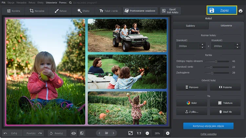Open the folder icon in bottom bar

click(106, 133)
